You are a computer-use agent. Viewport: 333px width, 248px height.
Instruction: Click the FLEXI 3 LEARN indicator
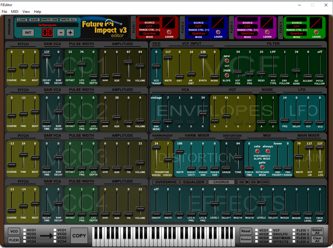[x=267, y=32]
